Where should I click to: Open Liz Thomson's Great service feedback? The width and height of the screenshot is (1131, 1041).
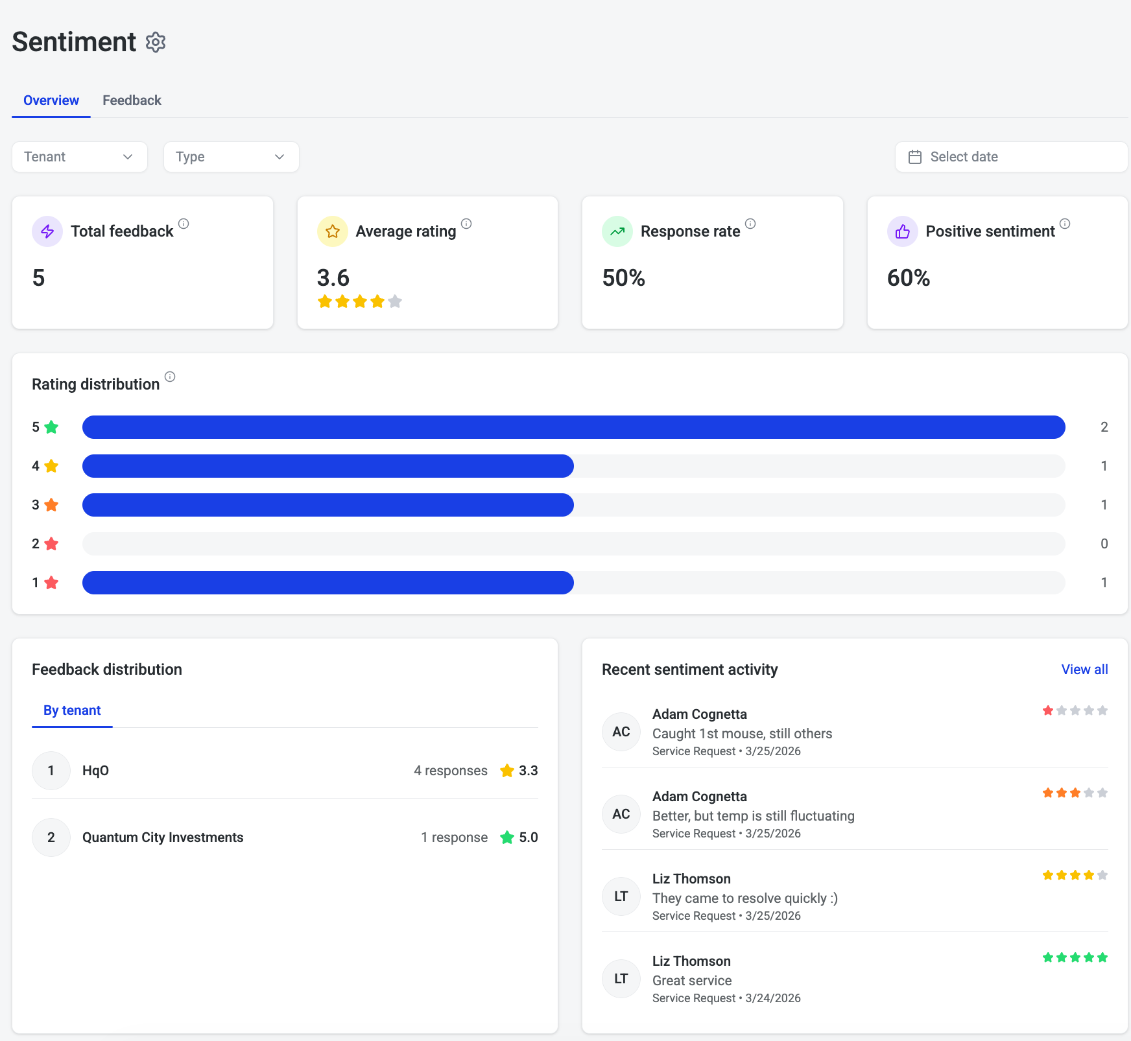click(855, 979)
